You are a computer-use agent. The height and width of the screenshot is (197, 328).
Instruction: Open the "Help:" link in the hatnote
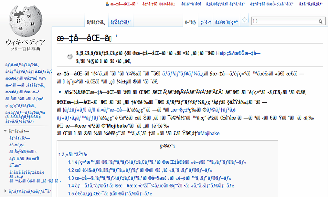click(x=238, y=53)
